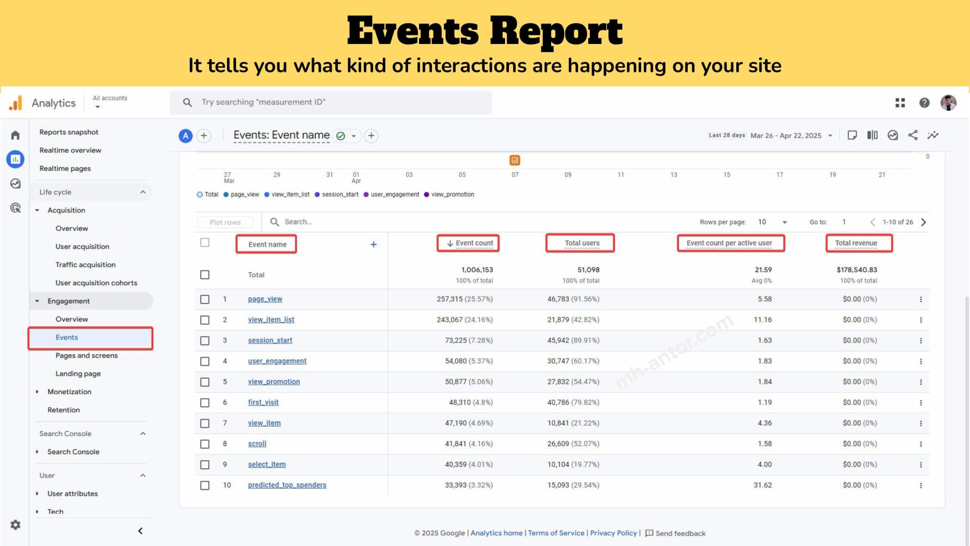Click the green report status check icon

tap(341, 136)
